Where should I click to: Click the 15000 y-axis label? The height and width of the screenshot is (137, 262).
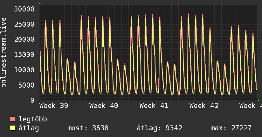pos(24,54)
